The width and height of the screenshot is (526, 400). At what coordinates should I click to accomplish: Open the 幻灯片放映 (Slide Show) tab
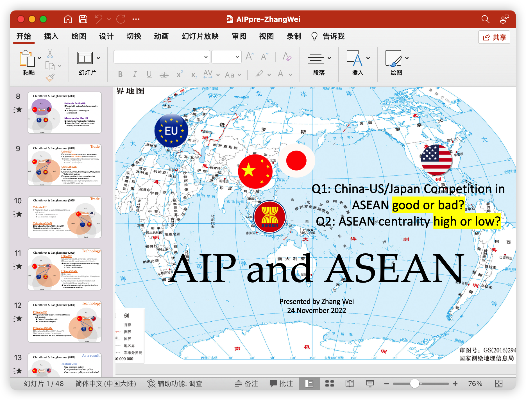click(x=200, y=36)
